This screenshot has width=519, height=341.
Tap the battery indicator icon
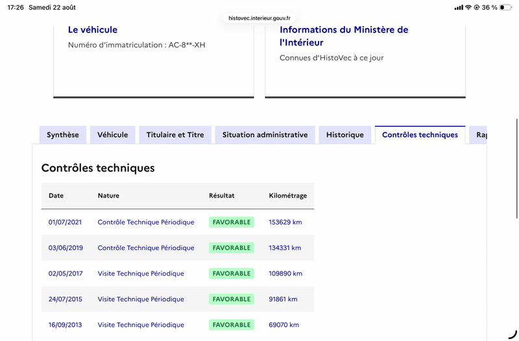coord(505,7)
